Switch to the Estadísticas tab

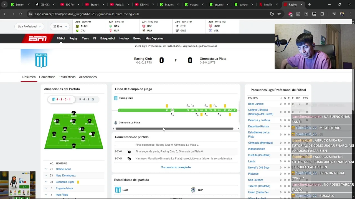(x=67, y=77)
